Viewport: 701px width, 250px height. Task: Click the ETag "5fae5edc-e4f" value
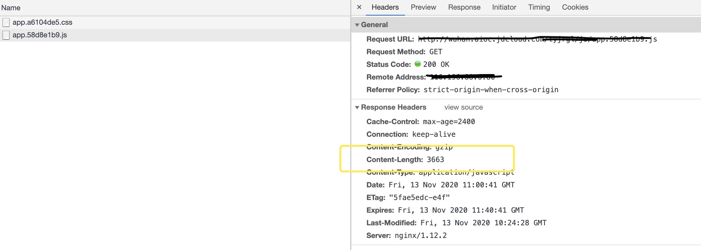point(419,198)
